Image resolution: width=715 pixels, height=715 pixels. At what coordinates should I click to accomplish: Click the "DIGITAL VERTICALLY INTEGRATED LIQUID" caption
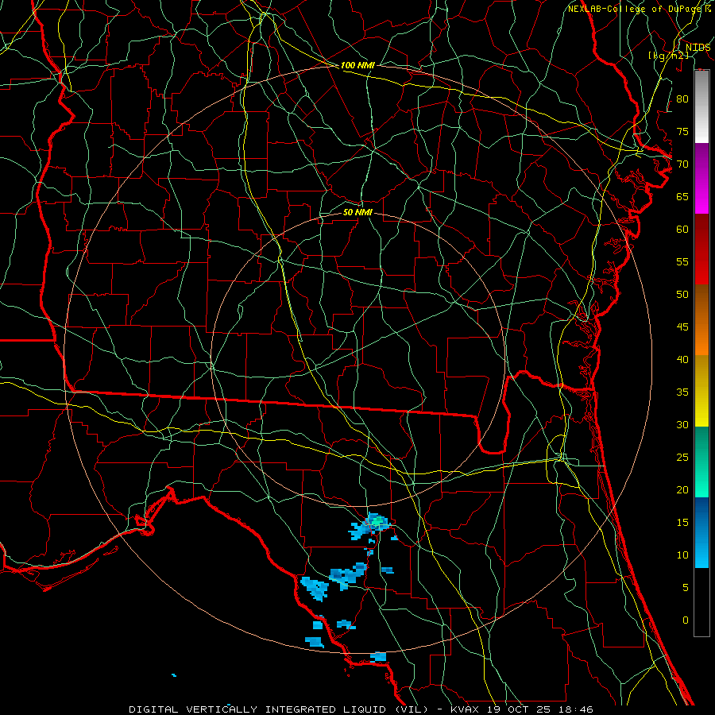coord(259,709)
